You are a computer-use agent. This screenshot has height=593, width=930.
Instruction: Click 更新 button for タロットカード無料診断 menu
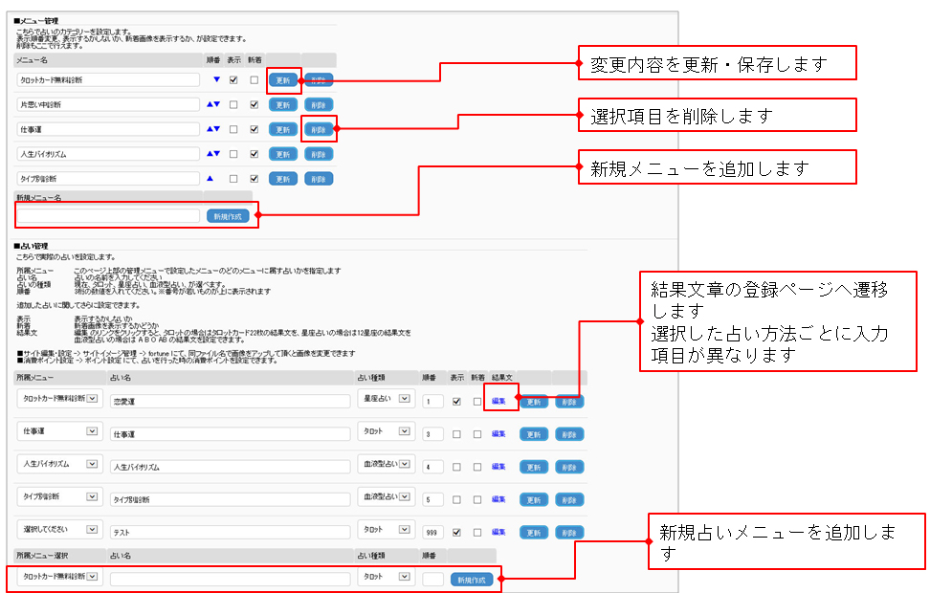282,80
